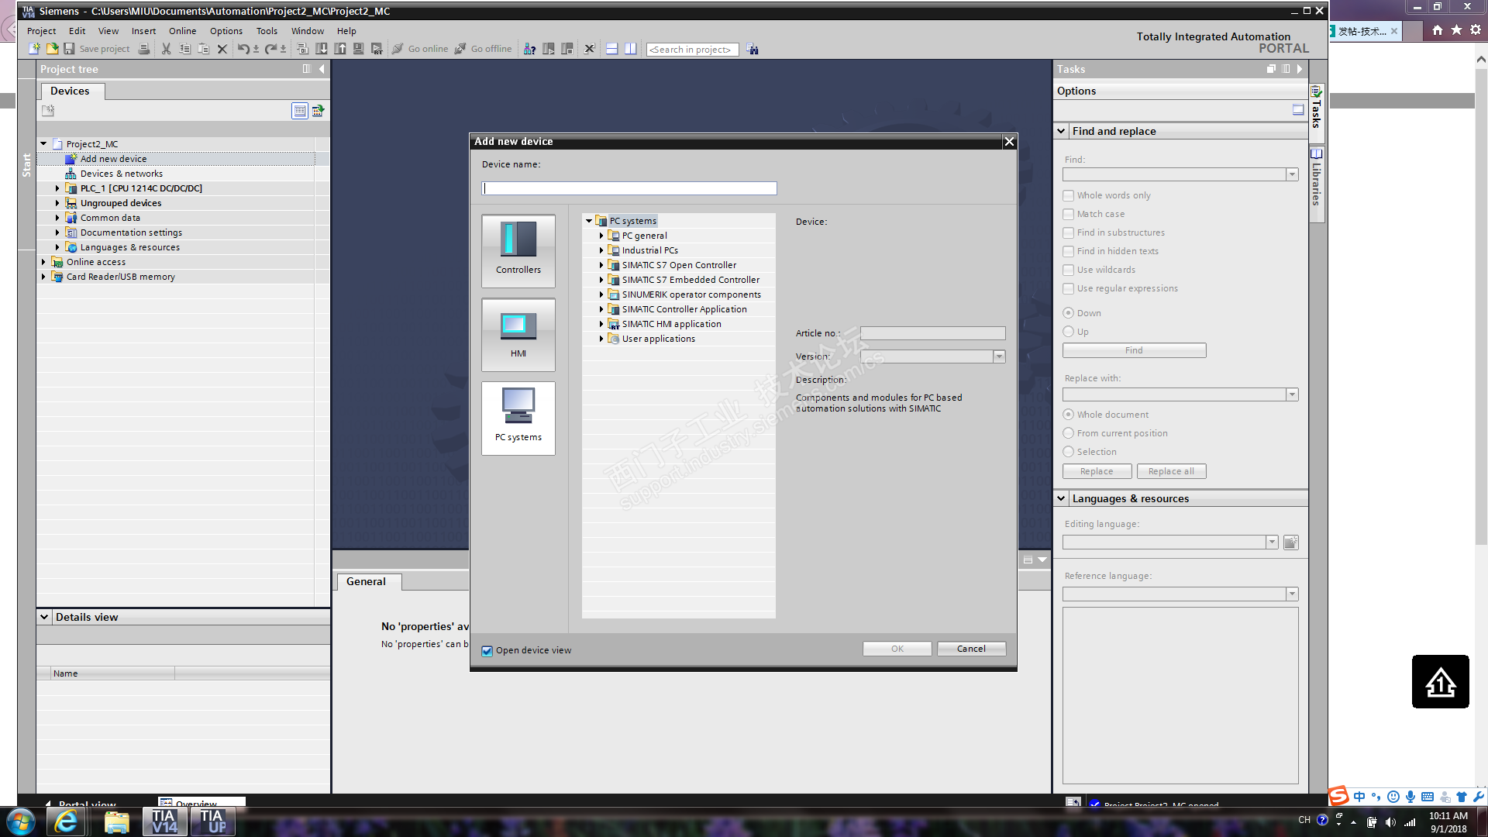Click the search binoculars icon
The image size is (1488, 837).
tap(753, 49)
